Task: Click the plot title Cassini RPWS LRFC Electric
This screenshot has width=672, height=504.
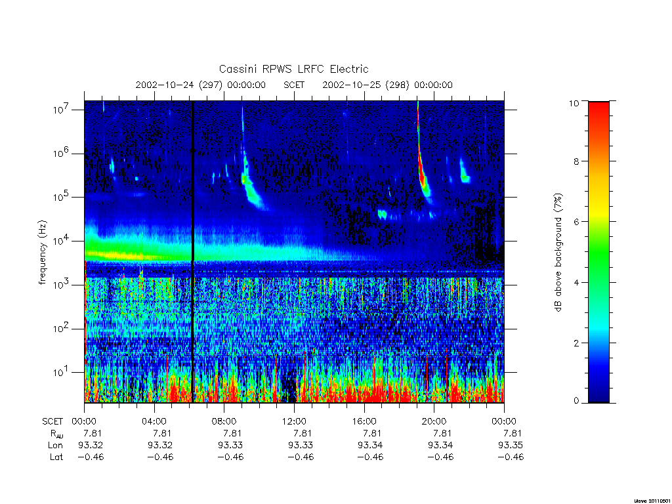Action: point(293,69)
